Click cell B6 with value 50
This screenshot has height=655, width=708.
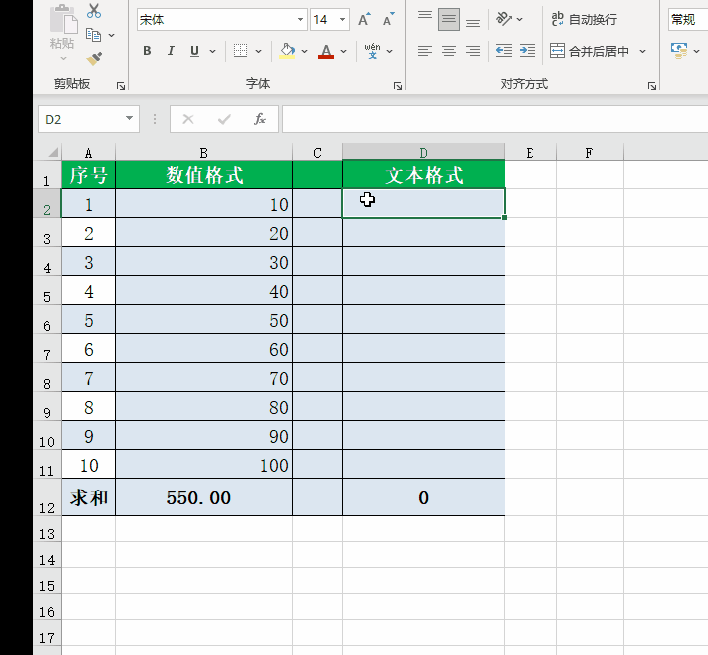click(x=204, y=320)
